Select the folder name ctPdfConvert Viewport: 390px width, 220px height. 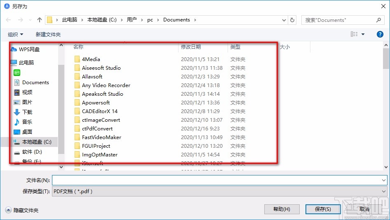click(x=97, y=128)
